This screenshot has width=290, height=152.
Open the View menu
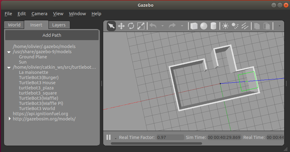tap(58, 14)
